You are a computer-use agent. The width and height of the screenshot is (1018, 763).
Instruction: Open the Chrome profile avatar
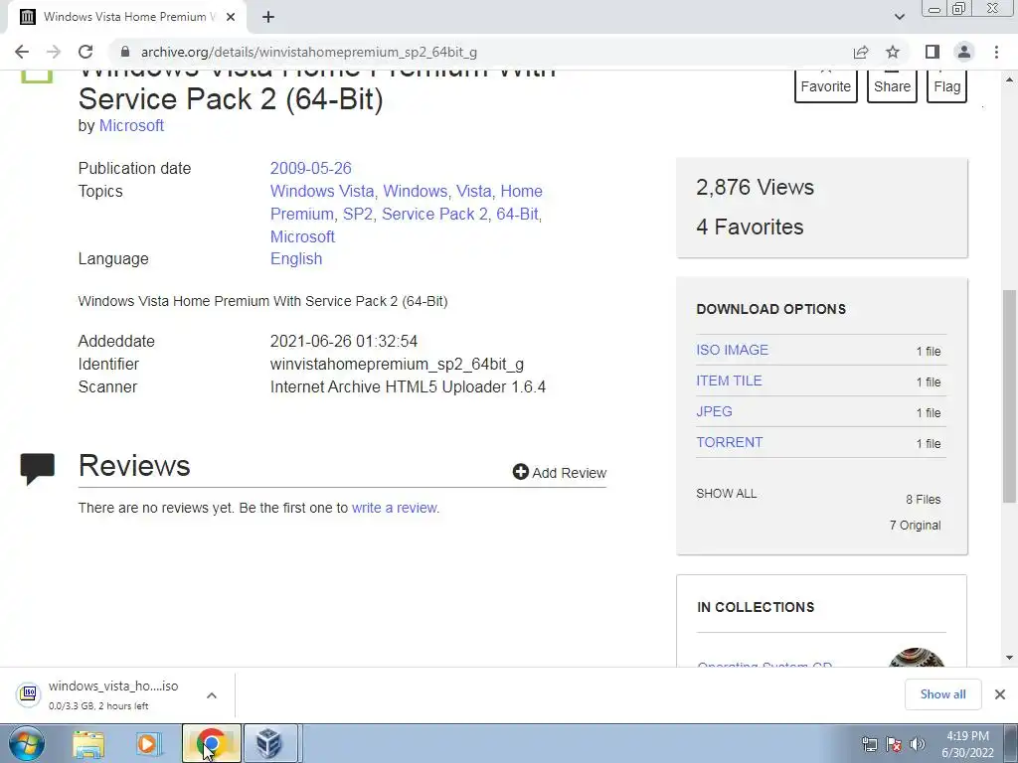click(964, 52)
